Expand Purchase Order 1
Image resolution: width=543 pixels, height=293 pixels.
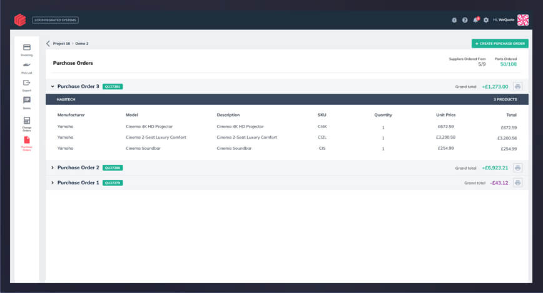tap(53, 182)
